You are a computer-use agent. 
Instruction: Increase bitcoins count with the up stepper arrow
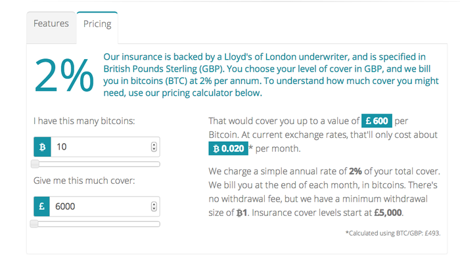[x=154, y=144]
